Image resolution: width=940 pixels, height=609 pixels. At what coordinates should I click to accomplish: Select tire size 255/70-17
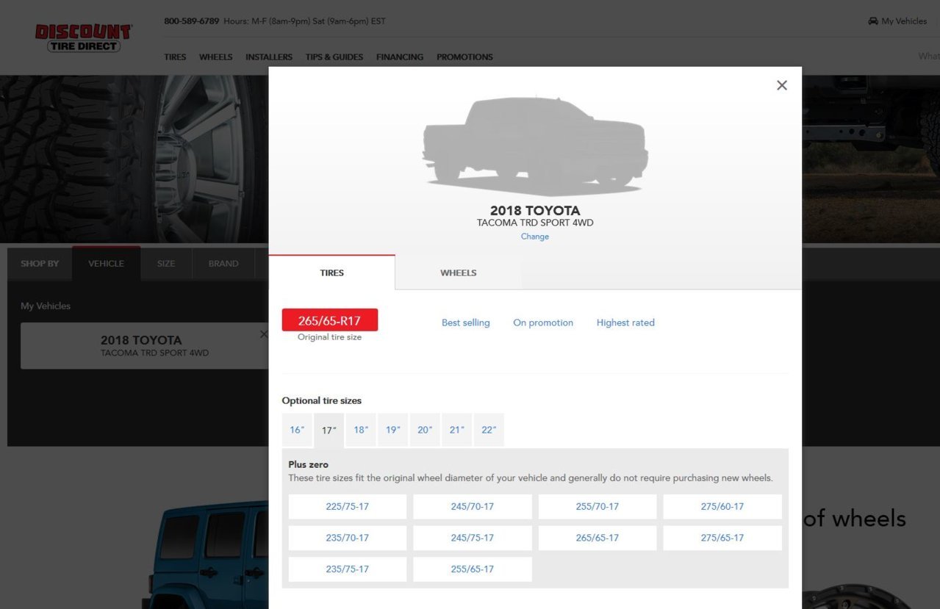[x=598, y=507]
